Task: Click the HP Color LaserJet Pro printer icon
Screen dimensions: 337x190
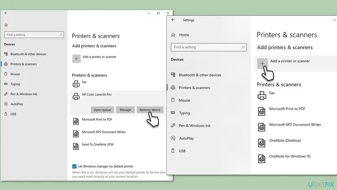Action: point(76,96)
